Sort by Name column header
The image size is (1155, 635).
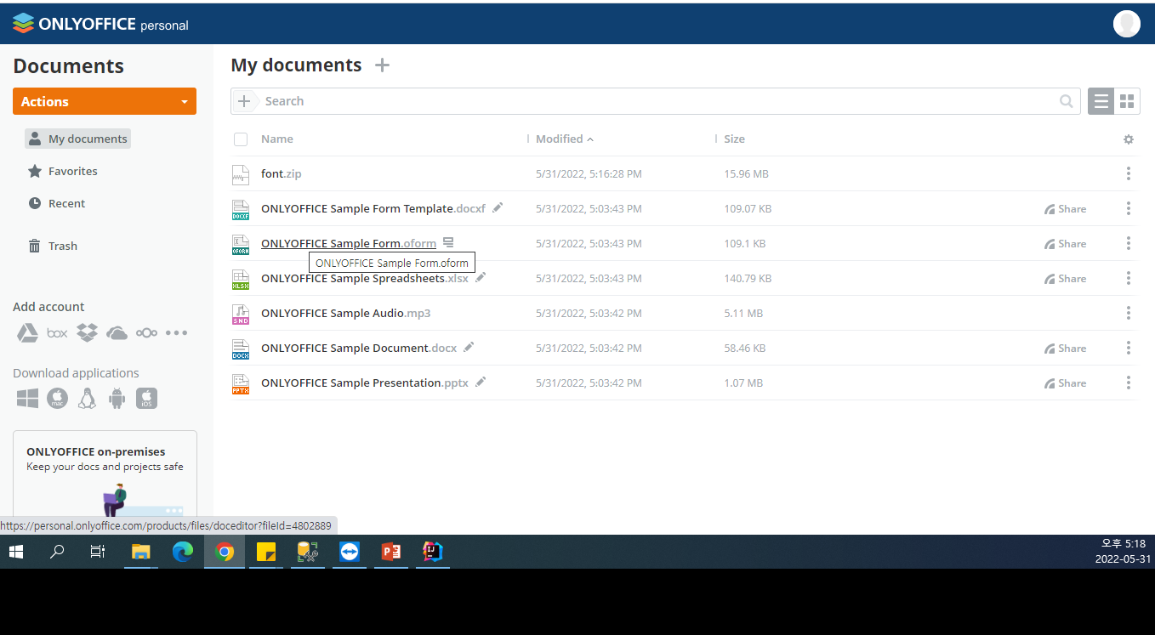point(277,139)
